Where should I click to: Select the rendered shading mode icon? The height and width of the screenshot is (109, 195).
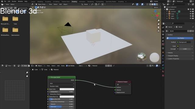coord(157,4)
